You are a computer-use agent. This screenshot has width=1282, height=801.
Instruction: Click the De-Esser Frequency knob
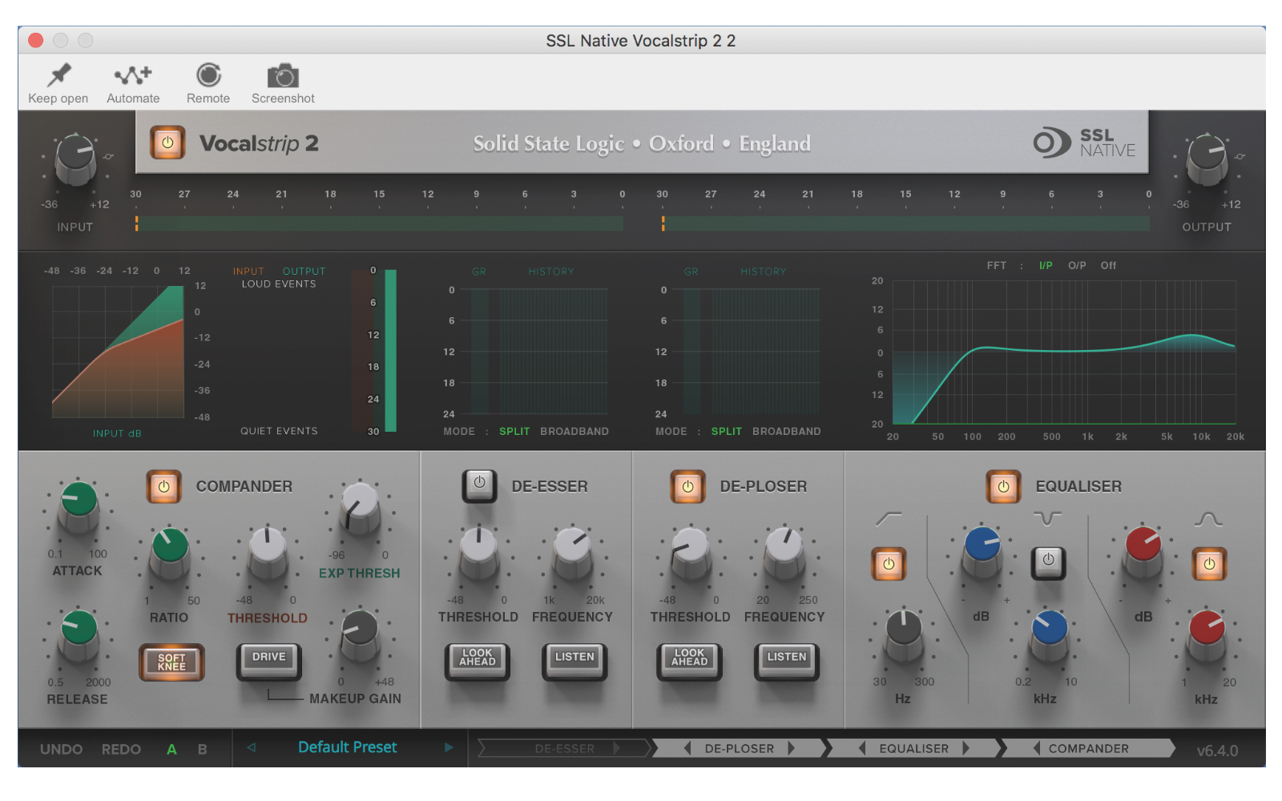(x=573, y=553)
